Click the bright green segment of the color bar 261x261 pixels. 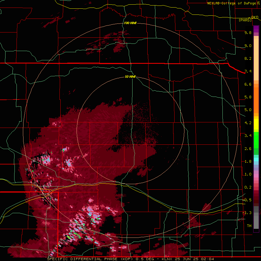point(256,140)
